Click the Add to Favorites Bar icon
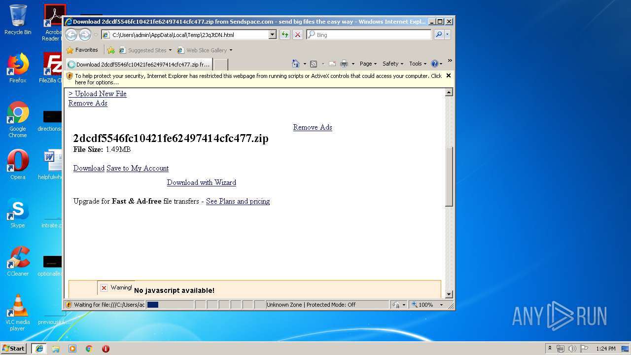 (x=111, y=50)
